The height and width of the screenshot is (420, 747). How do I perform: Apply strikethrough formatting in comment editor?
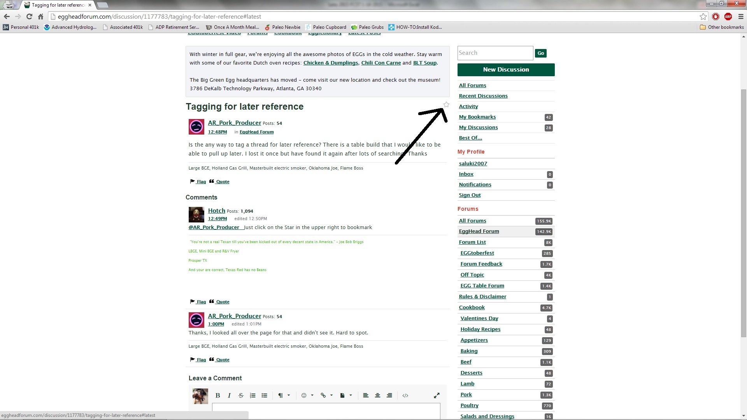pyautogui.click(x=241, y=395)
